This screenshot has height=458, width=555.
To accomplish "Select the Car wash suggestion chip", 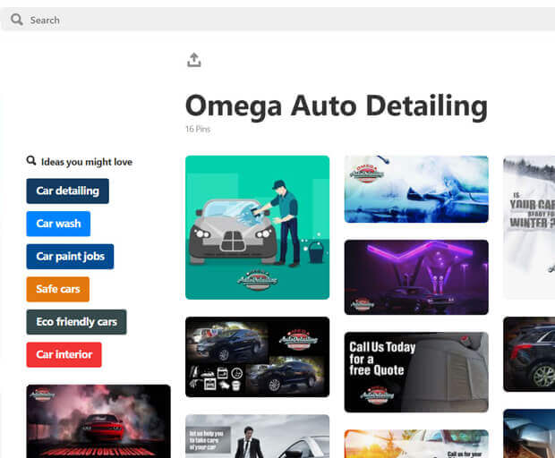I will coord(58,224).
